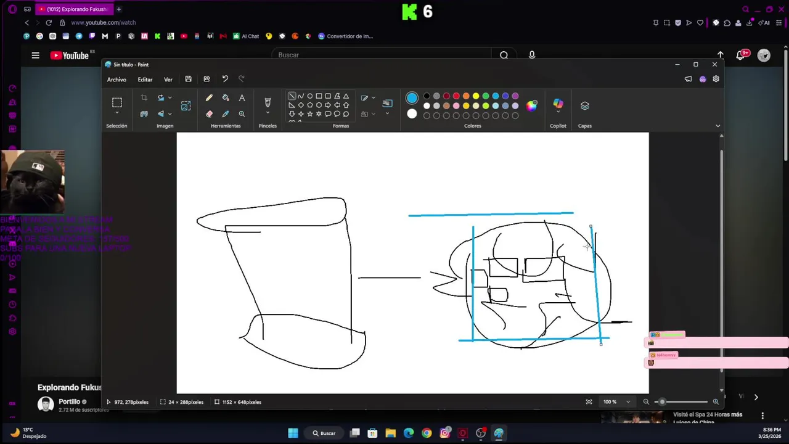Open the Edit colors wheel
The height and width of the screenshot is (444, 789).
[531, 105]
